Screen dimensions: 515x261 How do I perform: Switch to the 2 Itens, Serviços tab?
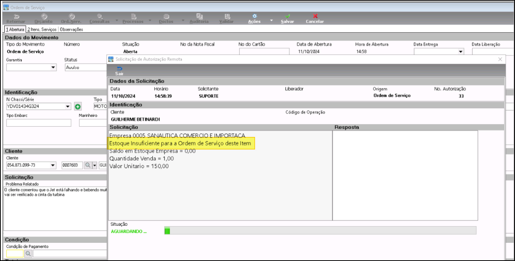[x=42, y=29]
